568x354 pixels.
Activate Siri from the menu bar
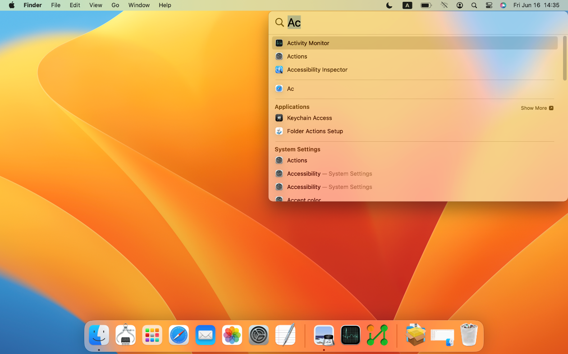(503, 5)
